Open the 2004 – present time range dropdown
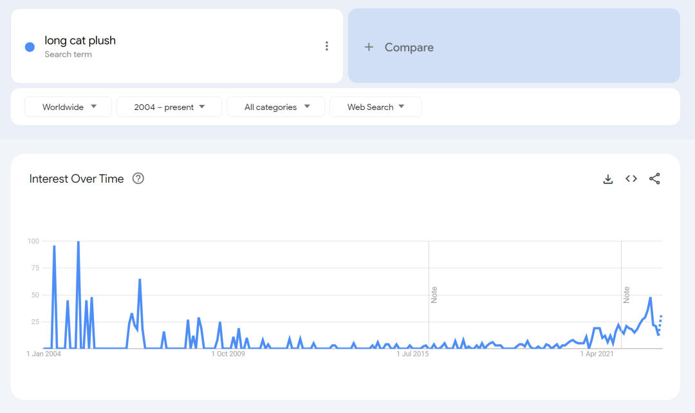 tap(169, 107)
